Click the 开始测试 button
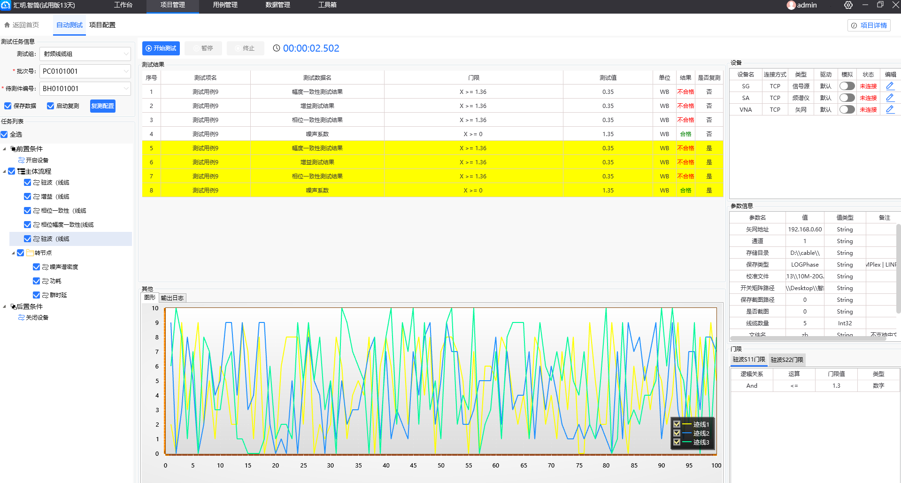The width and height of the screenshot is (901, 483). [161, 48]
